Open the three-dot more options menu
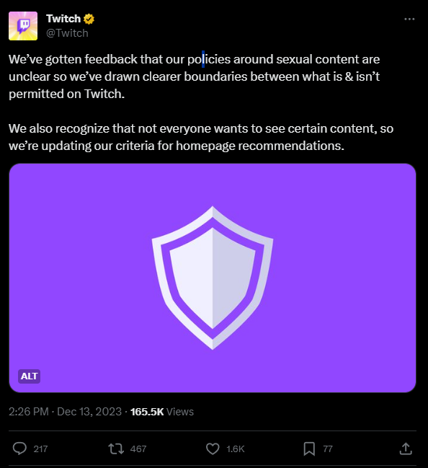Viewport: 428px width, 468px height. (x=409, y=19)
